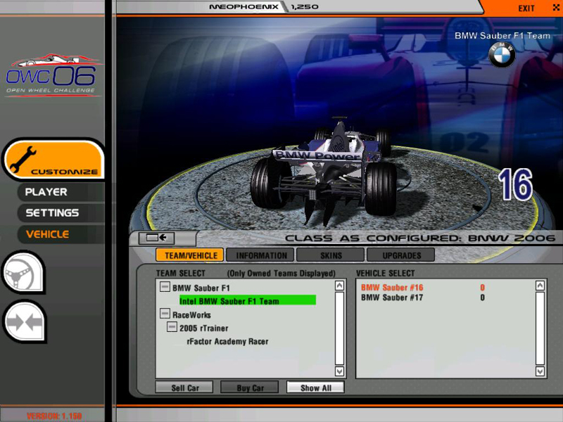Image resolution: width=563 pixels, height=422 pixels.
Task: Choose BMW Sauber #17 vehicle
Action: click(x=423, y=298)
